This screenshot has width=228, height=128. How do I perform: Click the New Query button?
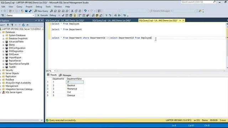tap(41, 11)
